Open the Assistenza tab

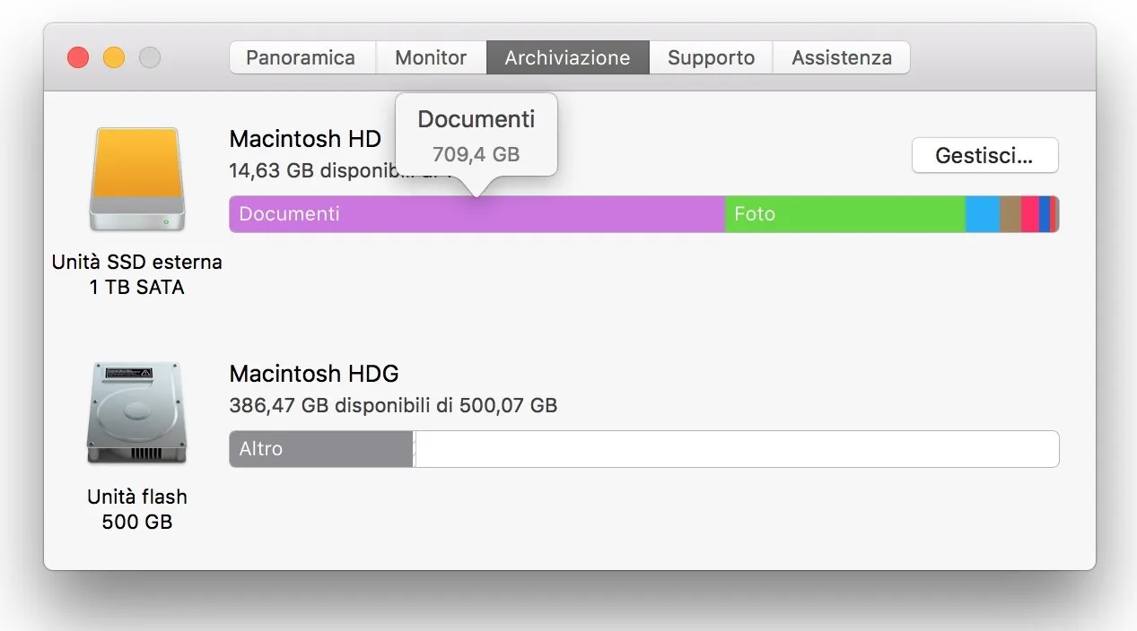pyautogui.click(x=841, y=57)
